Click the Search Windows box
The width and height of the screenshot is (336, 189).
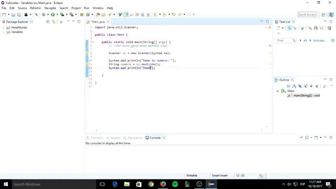54,184
